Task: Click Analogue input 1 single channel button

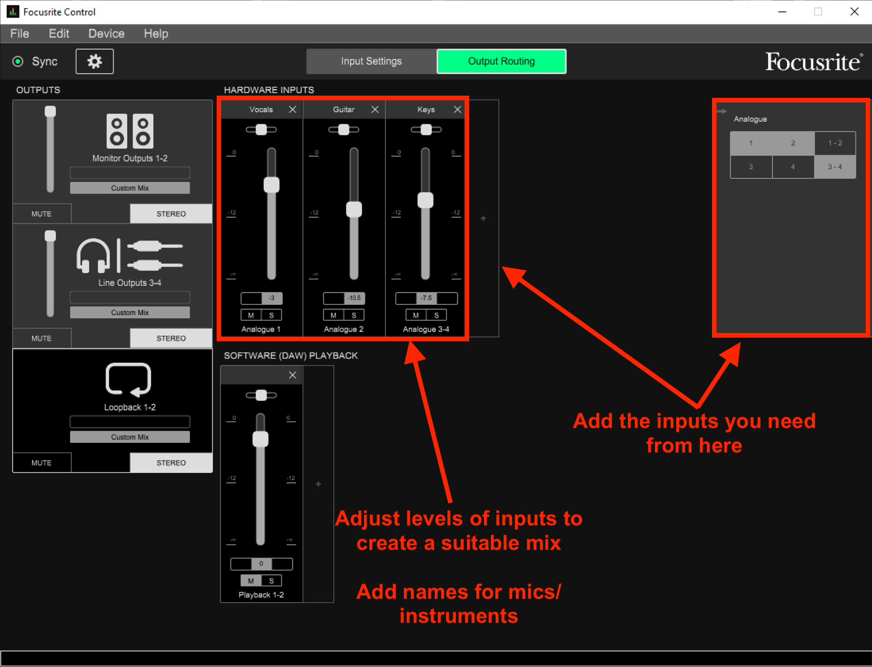Action: [x=751, y=142]
